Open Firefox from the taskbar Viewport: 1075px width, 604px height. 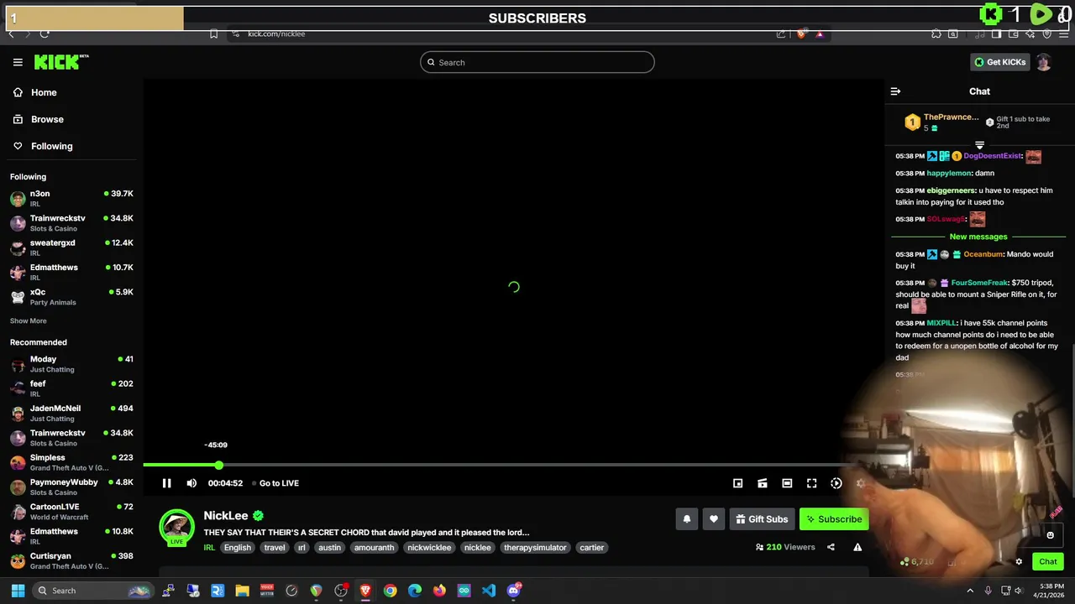(439, 591)
